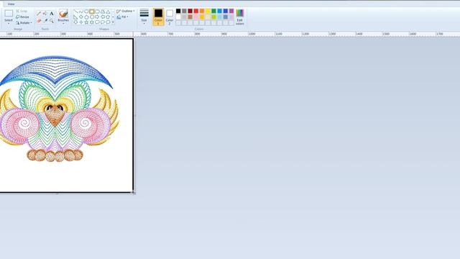The height and width of the screenshot is (259, 460).
Task: Click the canvas bottom-right corner resize handle
Action: 134,193
